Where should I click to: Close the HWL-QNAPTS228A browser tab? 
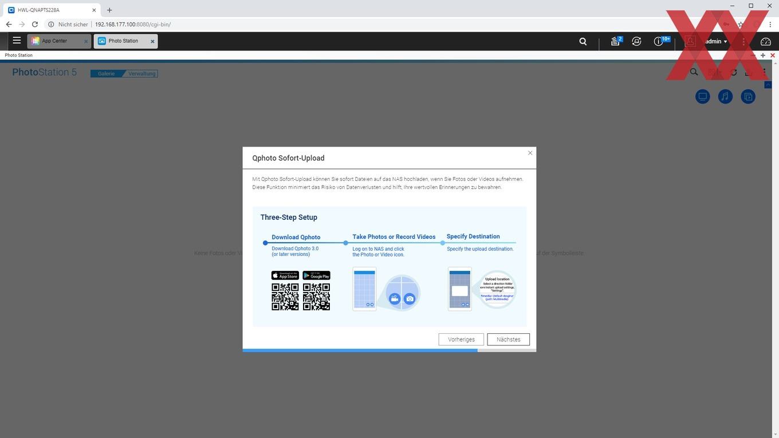(94, 10)
